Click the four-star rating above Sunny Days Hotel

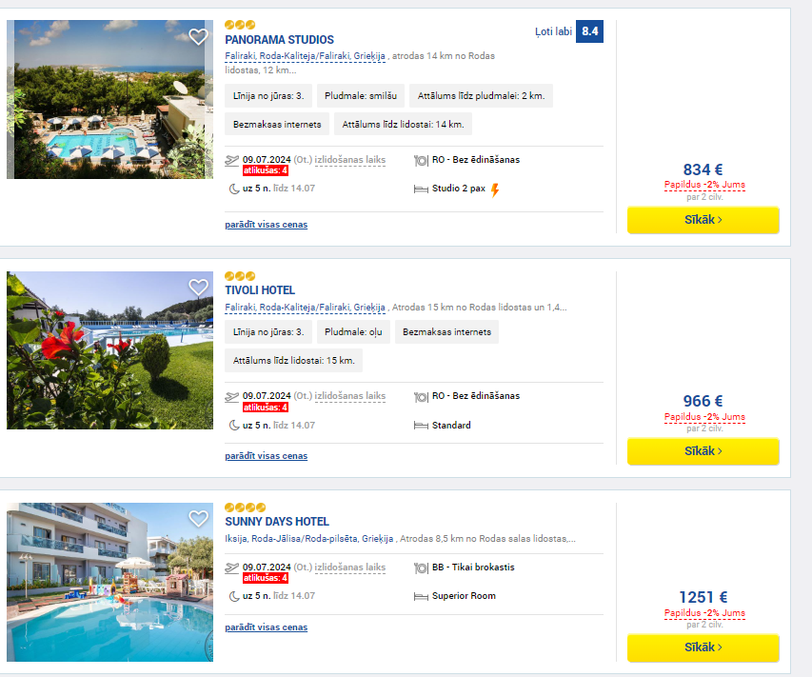(245, 508)
